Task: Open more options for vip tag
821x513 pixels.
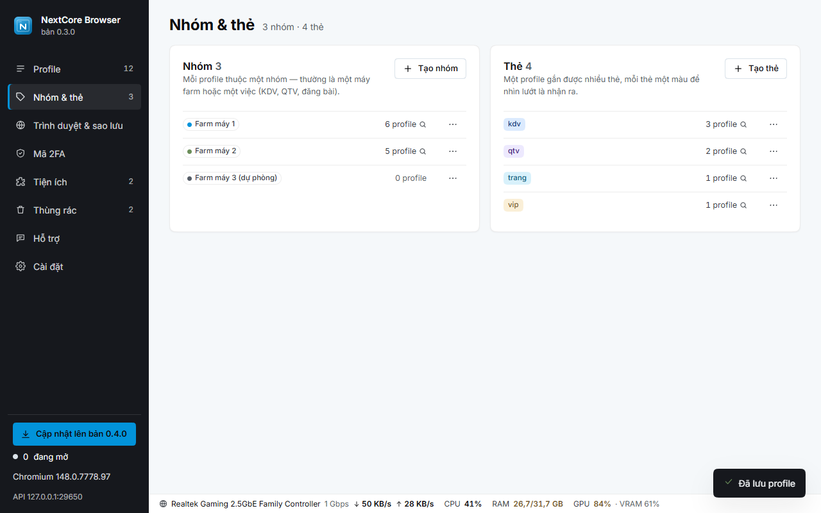Action: tap(774, 205)
